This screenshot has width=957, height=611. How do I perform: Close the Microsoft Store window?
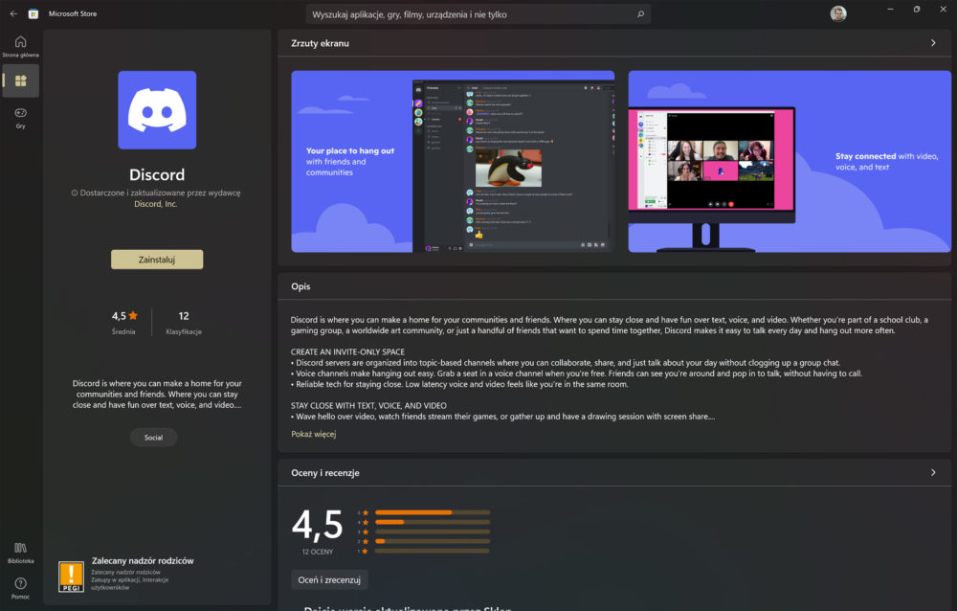943,10
